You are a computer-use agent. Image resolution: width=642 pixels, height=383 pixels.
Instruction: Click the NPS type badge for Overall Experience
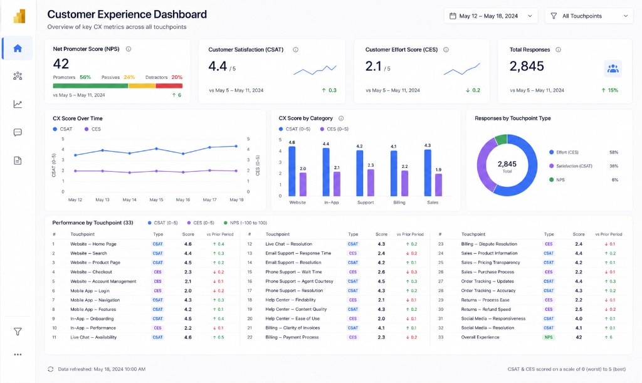[549, 337]
